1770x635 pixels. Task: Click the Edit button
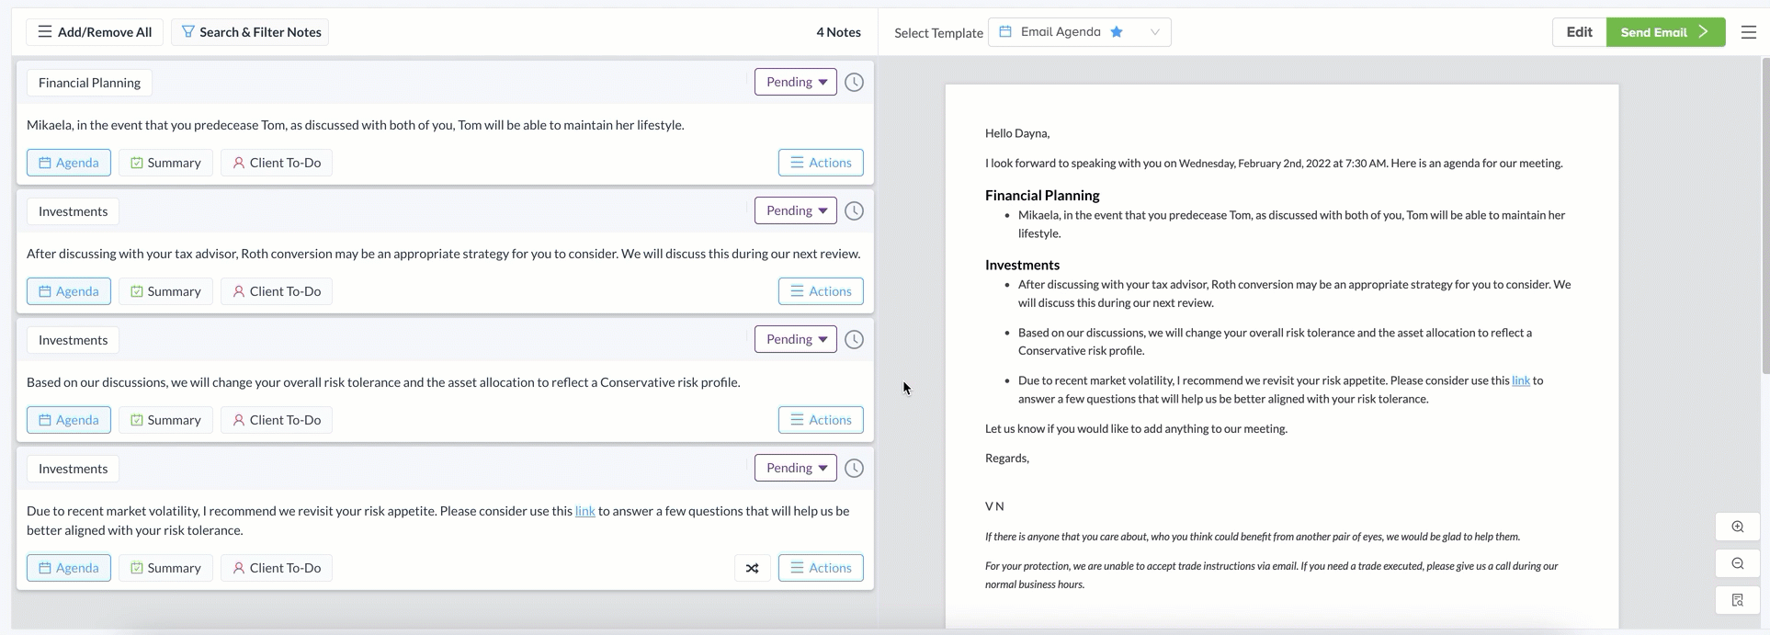point(1579,32)
